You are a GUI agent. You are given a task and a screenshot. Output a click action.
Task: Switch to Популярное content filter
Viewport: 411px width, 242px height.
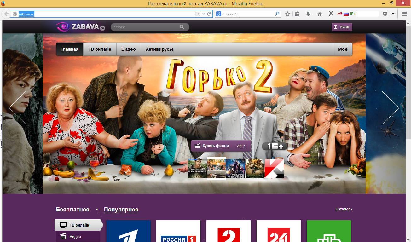[121, 210]
